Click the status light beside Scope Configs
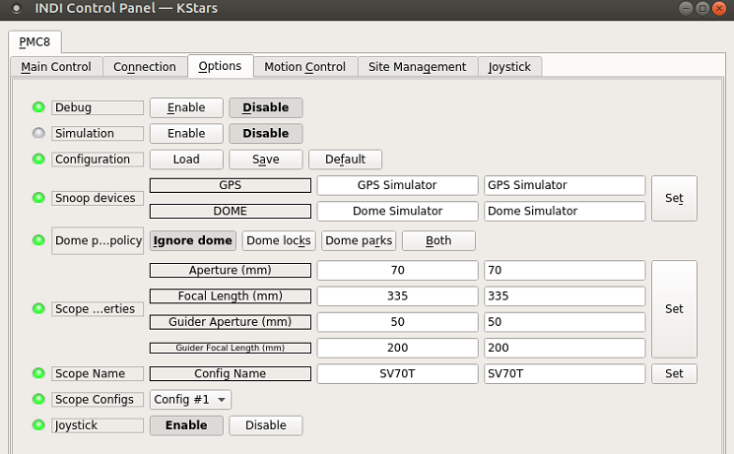The width and height of the screenshot is (734, 454). point(38,399)
